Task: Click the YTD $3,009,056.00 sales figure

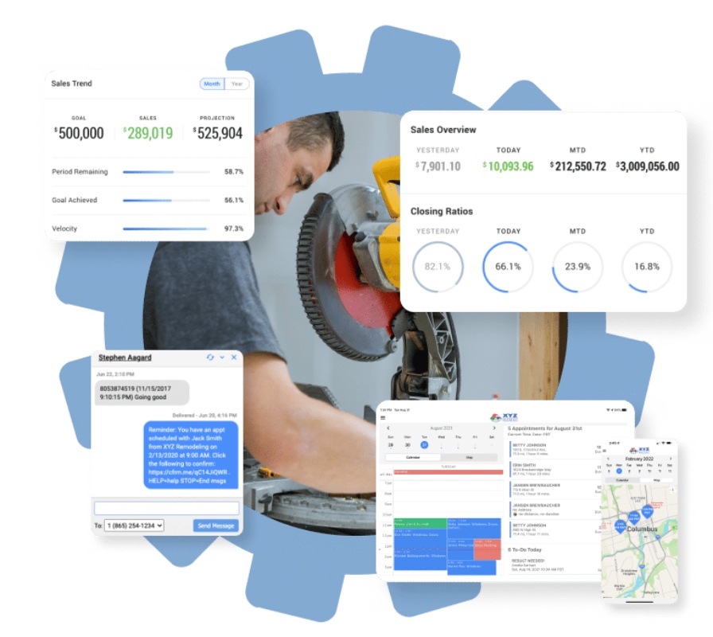Action: pos(648,166)
